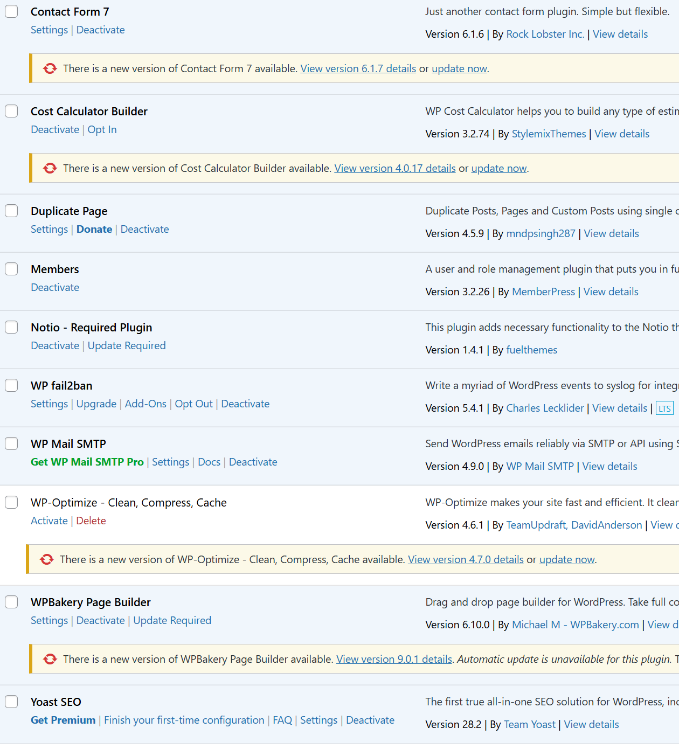Open Duplicate Page Settings

(49, 229)
